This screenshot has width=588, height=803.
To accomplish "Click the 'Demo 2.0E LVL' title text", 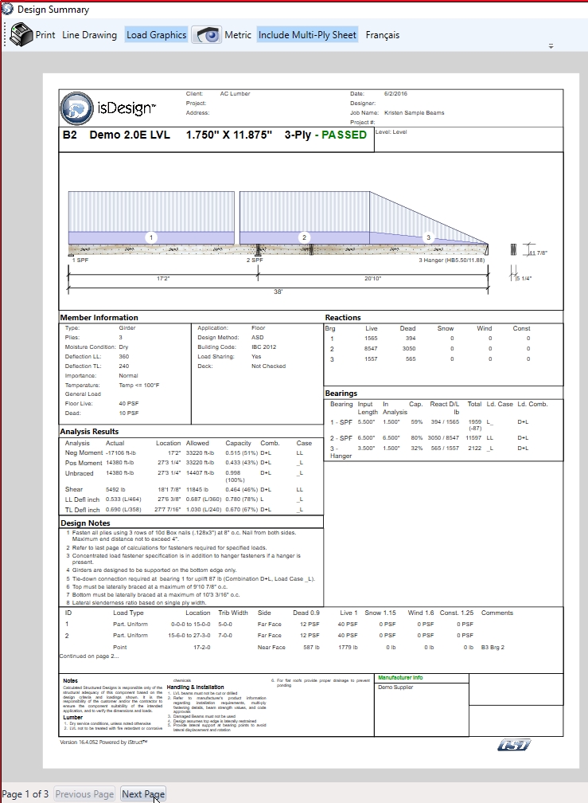I will (x=130, y=135).
